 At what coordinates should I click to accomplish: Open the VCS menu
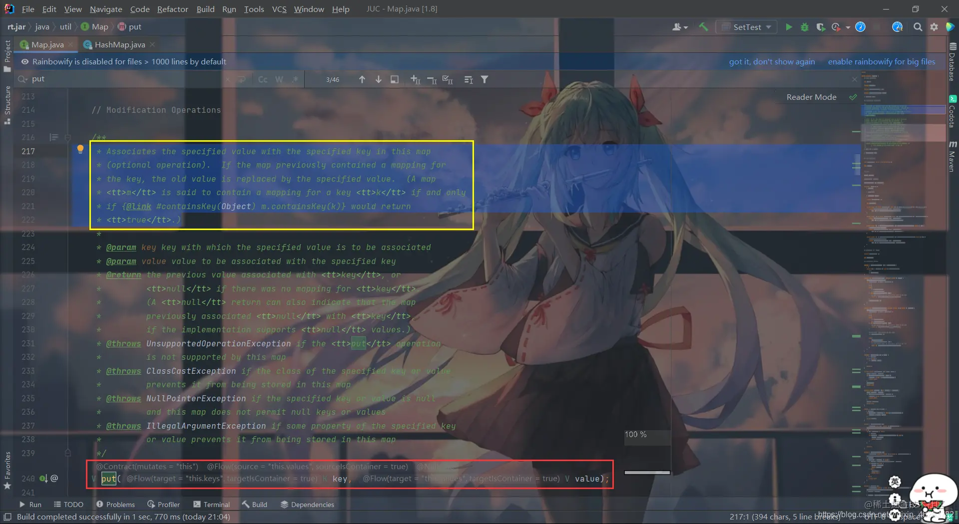click(x=279, y=9)
